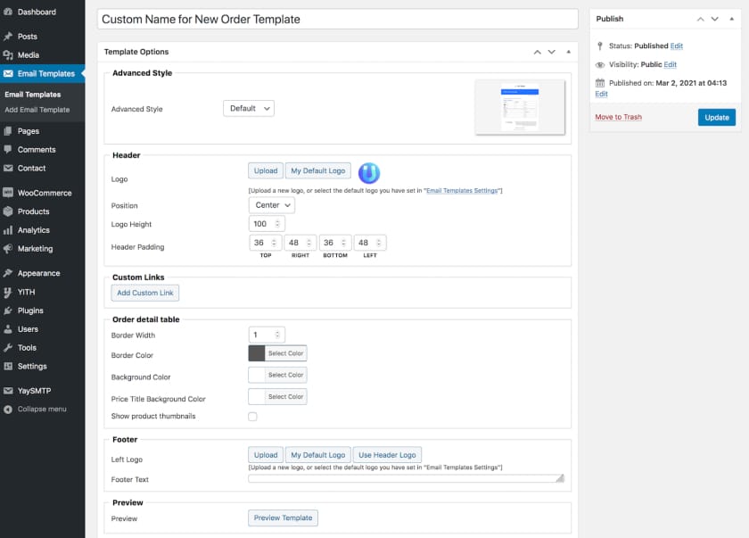Screen dimensions: 749x538
Task: Click the WooCommerce icon
Action: click(8, 193)
